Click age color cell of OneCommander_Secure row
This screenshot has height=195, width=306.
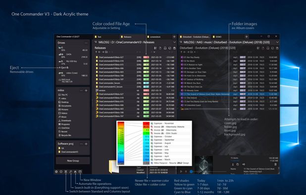pyautogui.click(x=146, y=83)
